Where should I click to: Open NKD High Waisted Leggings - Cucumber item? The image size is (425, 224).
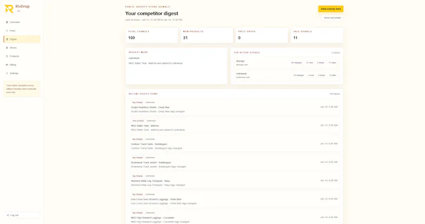pos(235,218)
